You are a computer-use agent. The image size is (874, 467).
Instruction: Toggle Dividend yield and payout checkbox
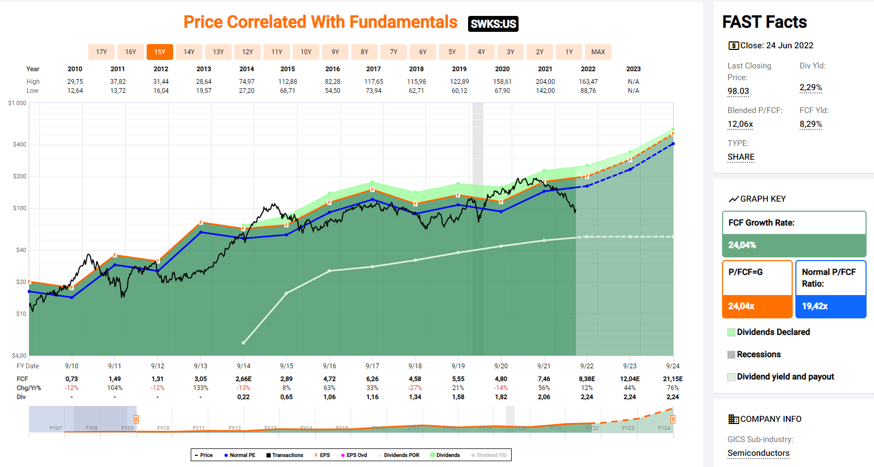click(x=732, y=377)
